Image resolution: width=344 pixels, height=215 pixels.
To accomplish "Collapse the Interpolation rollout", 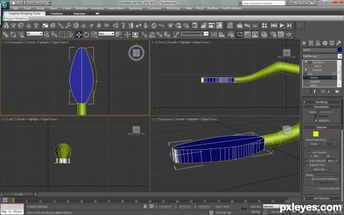I will (321, 107).
